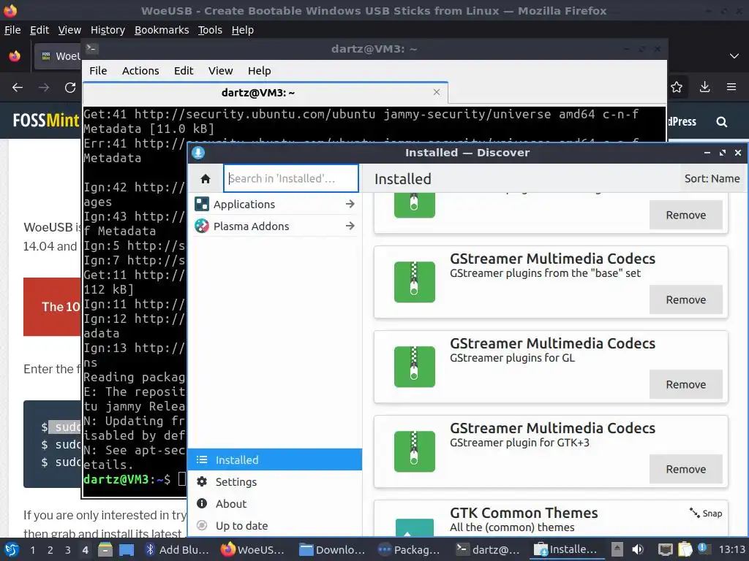Open Firefox History menu

(x=108, y=30)
